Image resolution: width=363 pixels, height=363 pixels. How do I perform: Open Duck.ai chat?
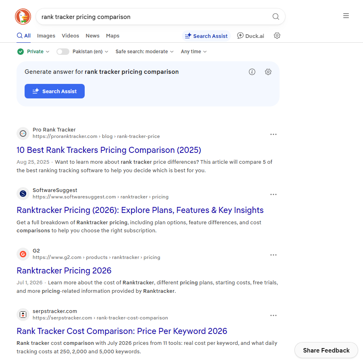[x=250, y=36]
